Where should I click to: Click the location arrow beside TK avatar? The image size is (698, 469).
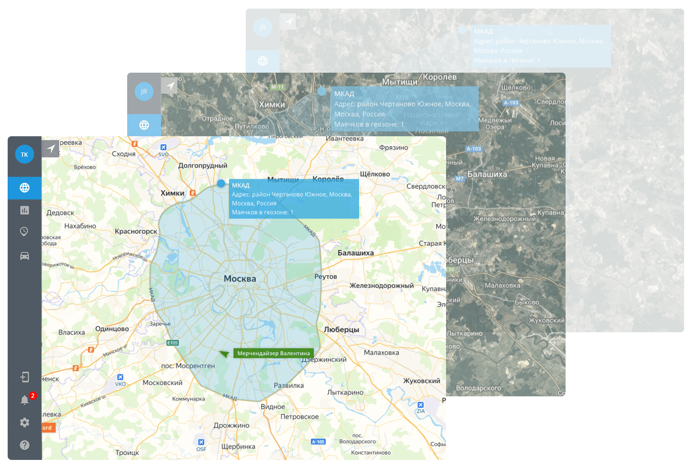tap(50, 149)
